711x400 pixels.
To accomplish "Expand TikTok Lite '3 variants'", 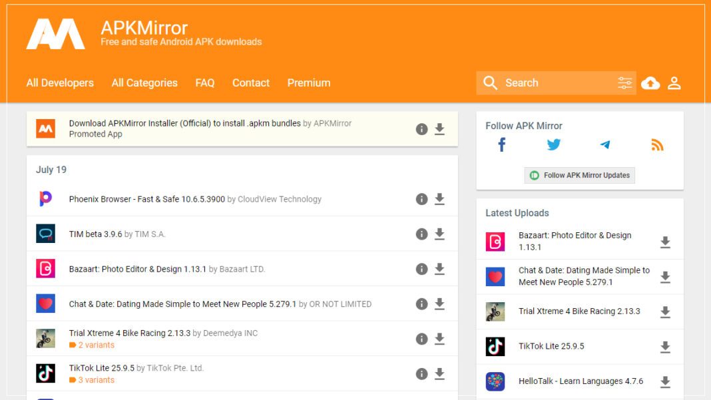I will tap(92, 380).
